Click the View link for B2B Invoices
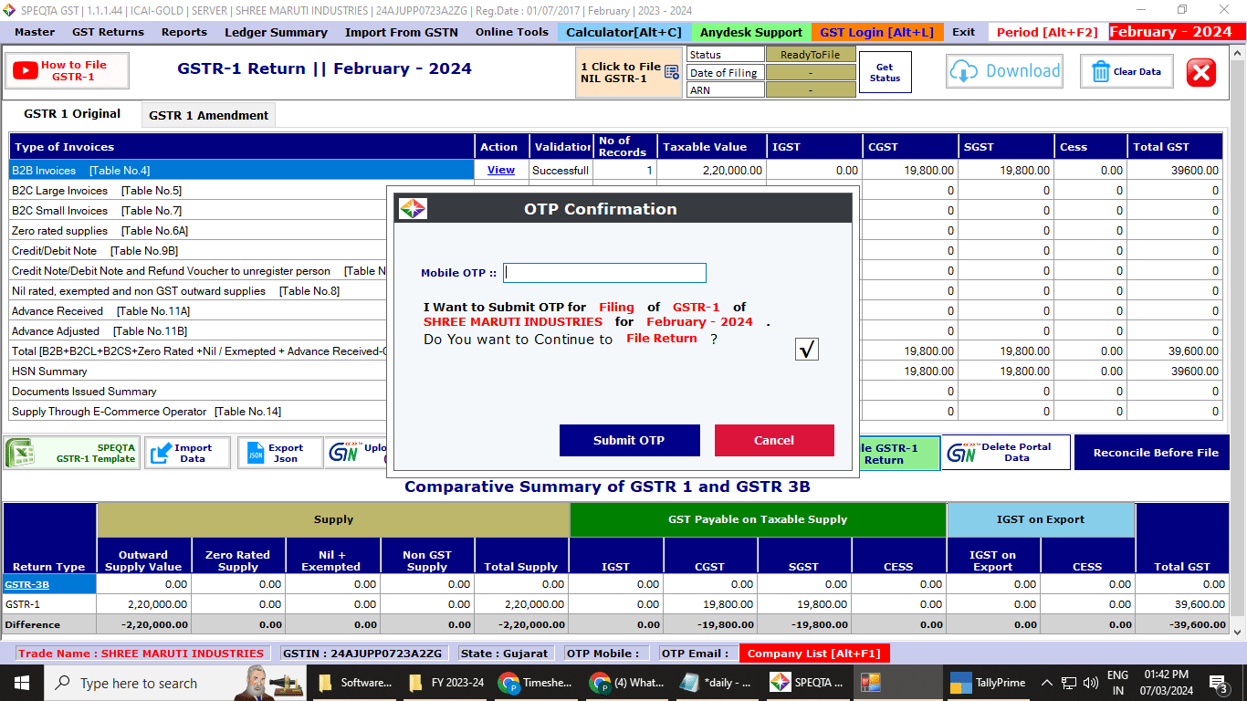Screen dimensions: 1247x701 [501, 170]
